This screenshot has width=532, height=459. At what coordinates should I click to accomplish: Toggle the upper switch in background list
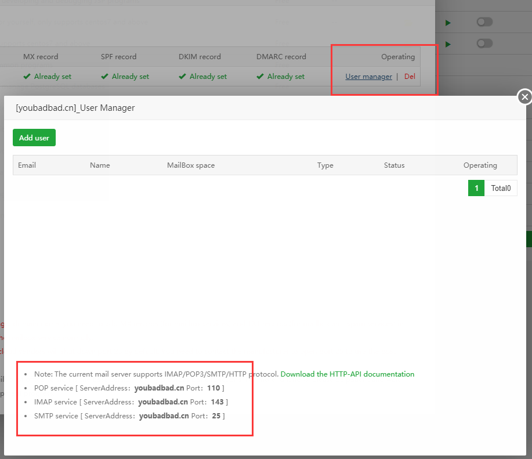[484, 22]
